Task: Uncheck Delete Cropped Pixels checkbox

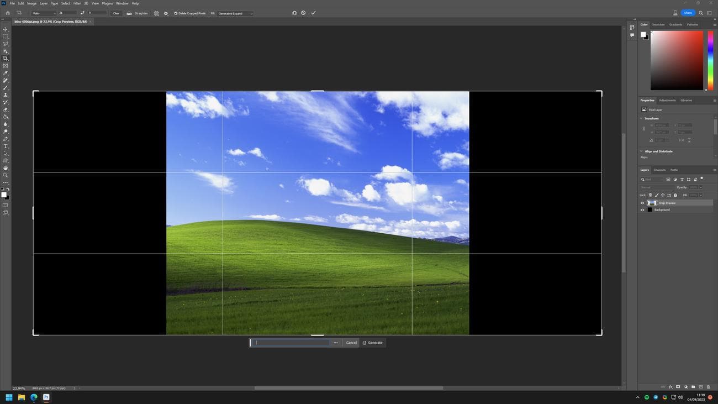Action: [x=176, y=13]
